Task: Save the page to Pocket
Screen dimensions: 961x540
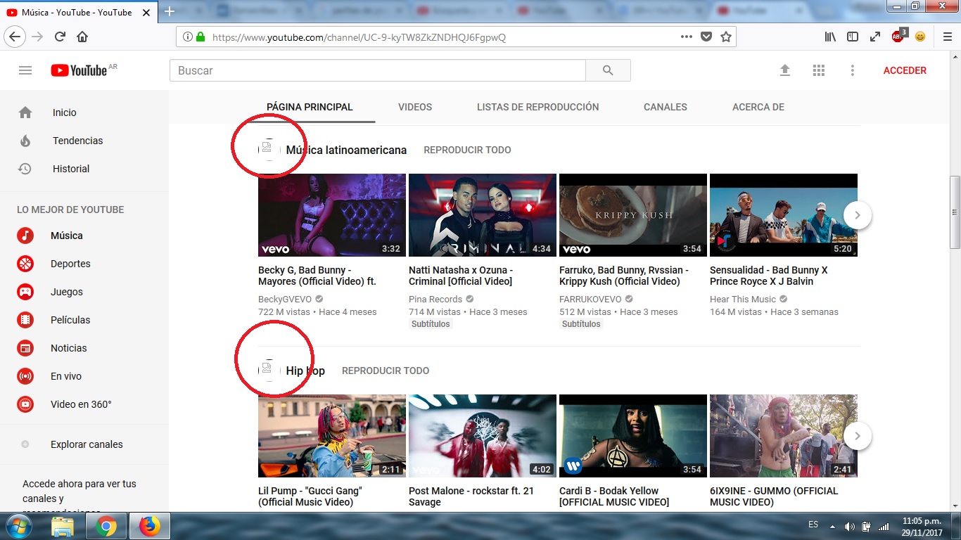Action: point(706,37)
